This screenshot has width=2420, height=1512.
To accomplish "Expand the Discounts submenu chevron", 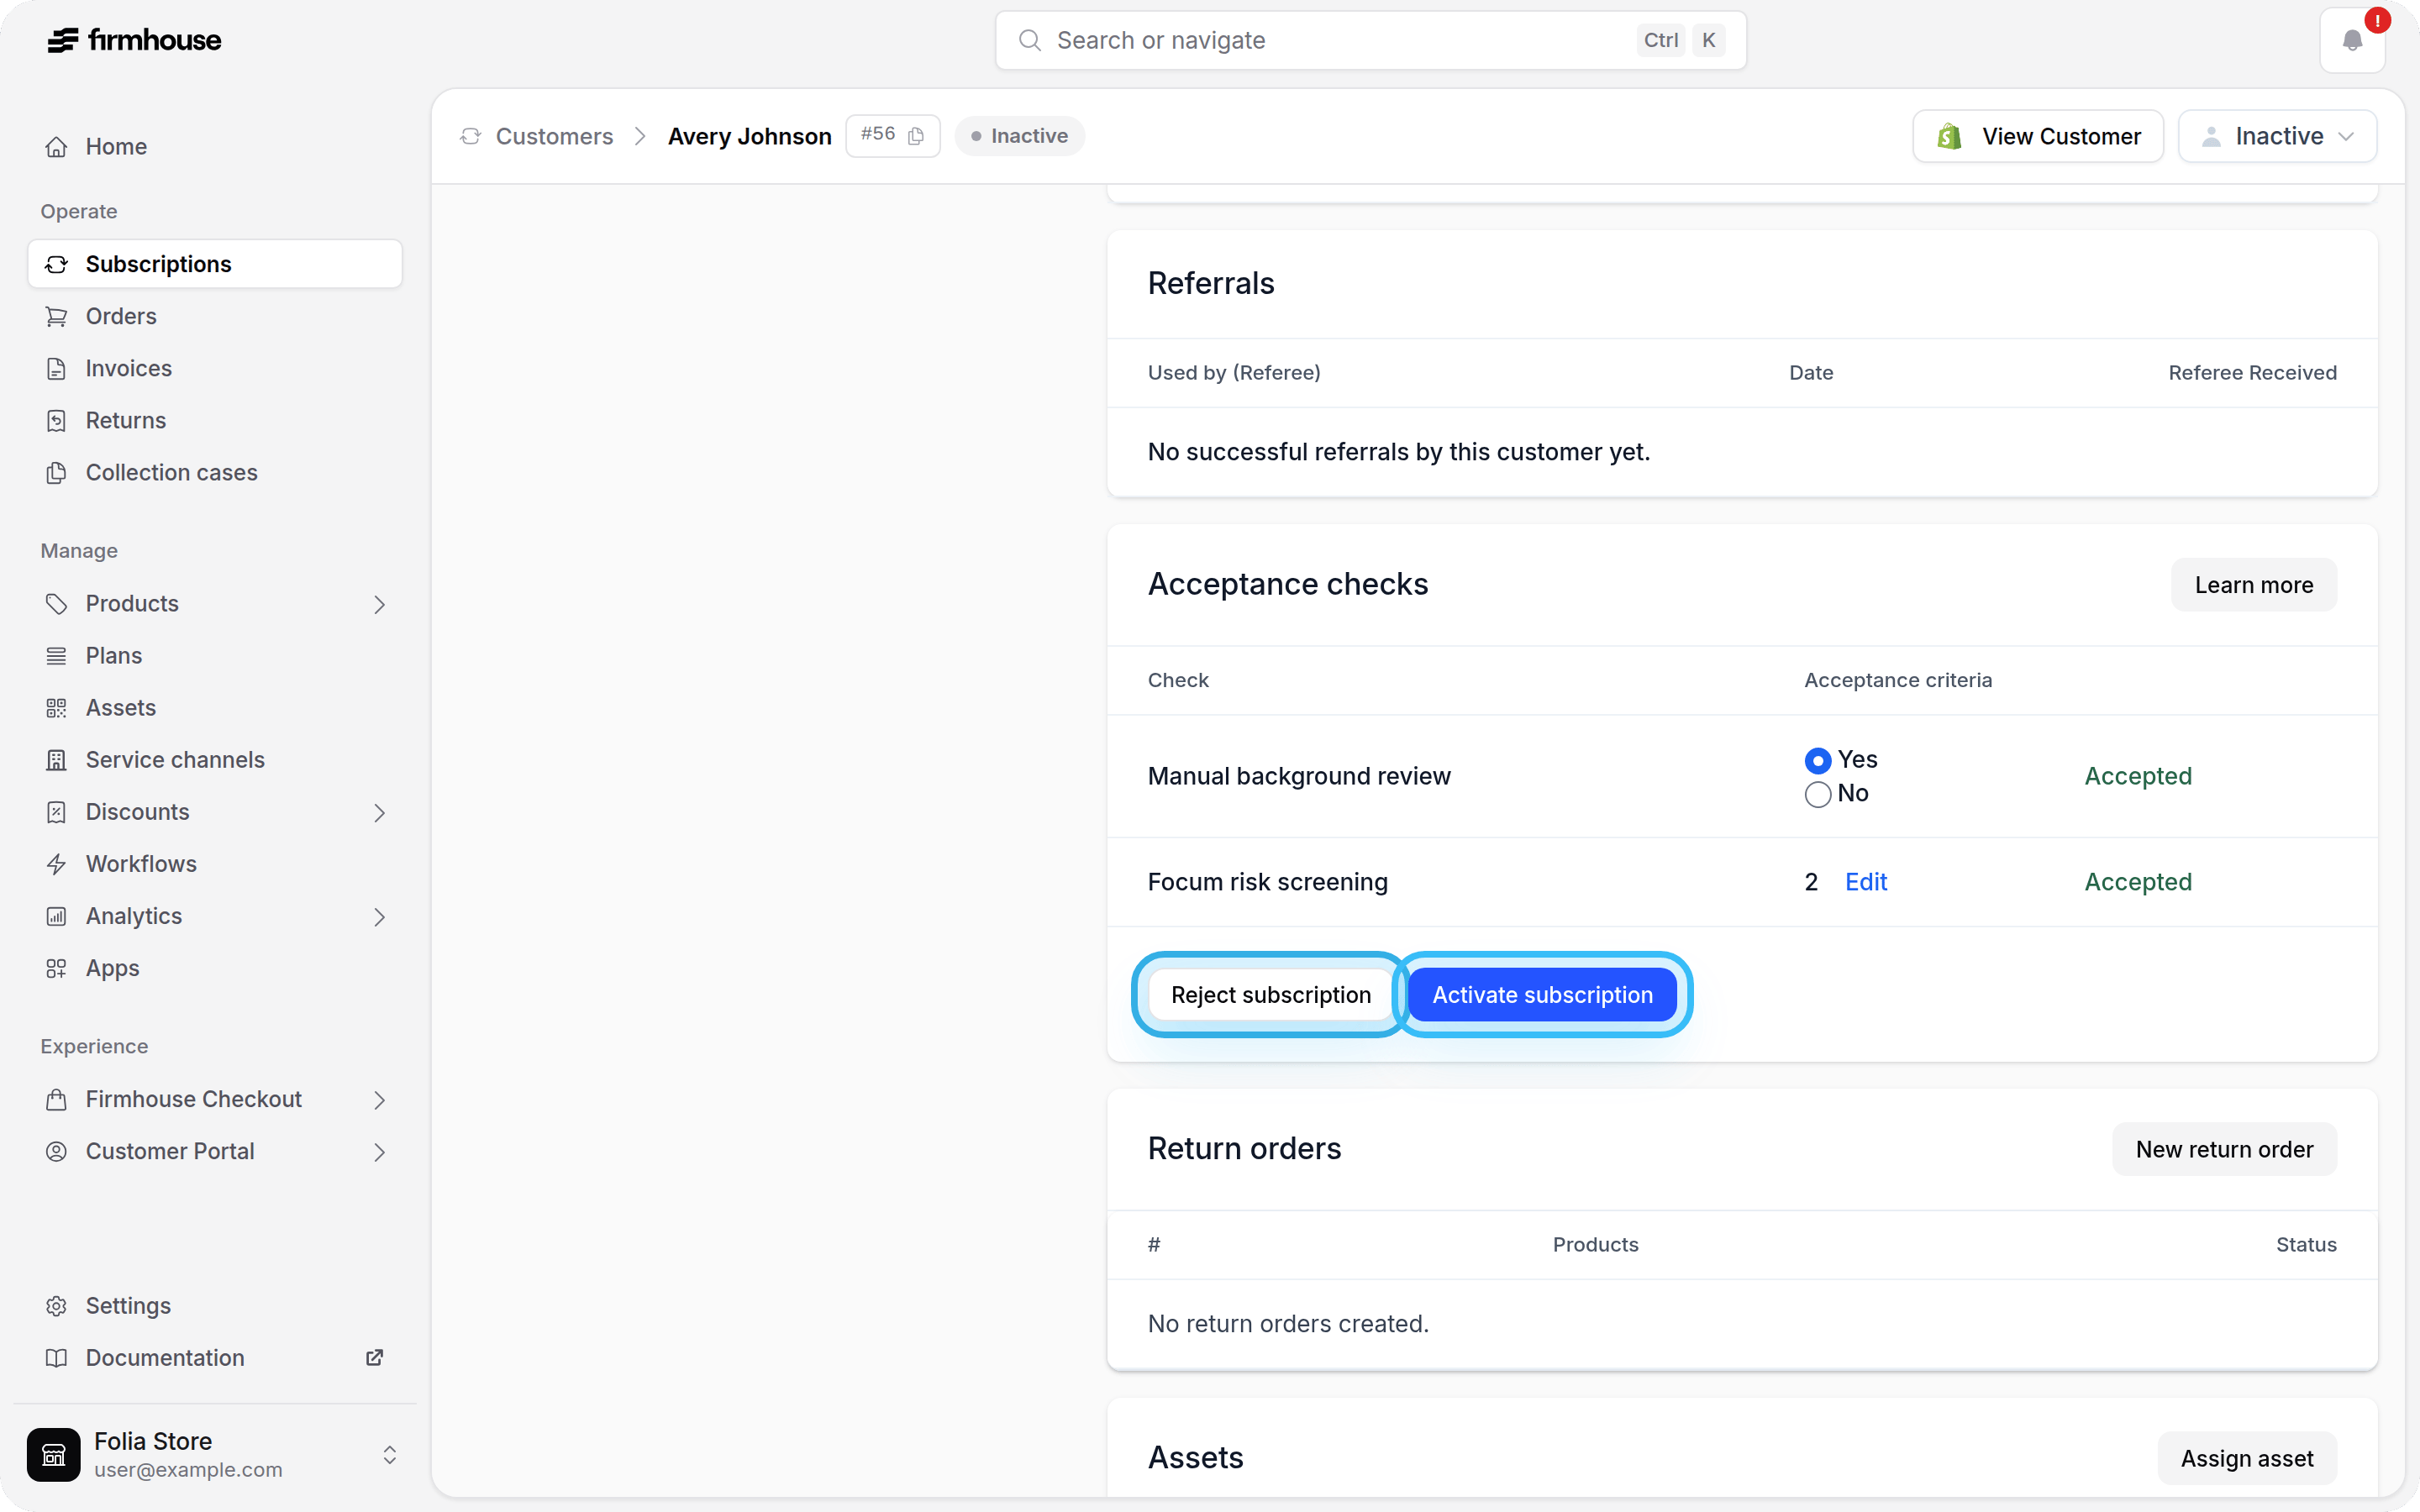I will point(379,812).
